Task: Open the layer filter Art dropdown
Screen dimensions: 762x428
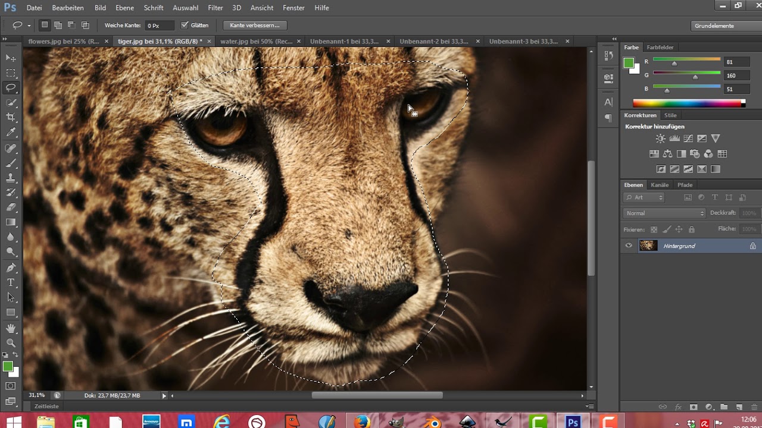Action: (644, 197)
